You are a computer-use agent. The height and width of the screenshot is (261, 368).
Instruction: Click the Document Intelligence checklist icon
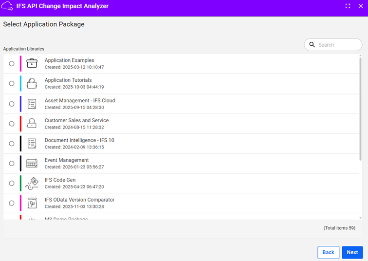point(32,143)
